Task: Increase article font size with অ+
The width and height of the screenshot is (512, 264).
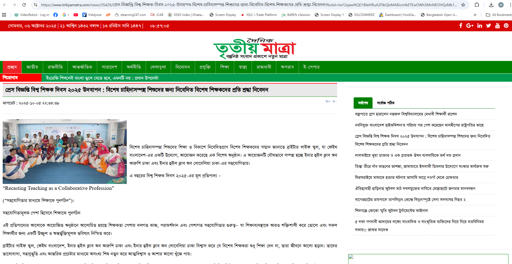Action: [328, 102]
